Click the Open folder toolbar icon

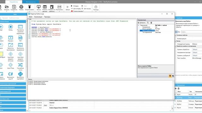point(7,7)
